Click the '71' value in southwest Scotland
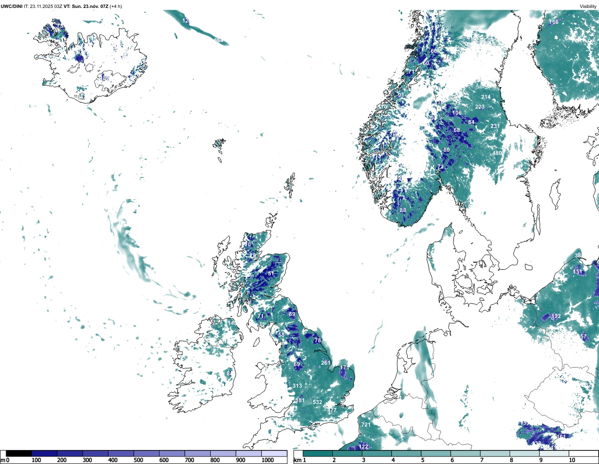The image size is (599, 464). (x=261, y=316)
